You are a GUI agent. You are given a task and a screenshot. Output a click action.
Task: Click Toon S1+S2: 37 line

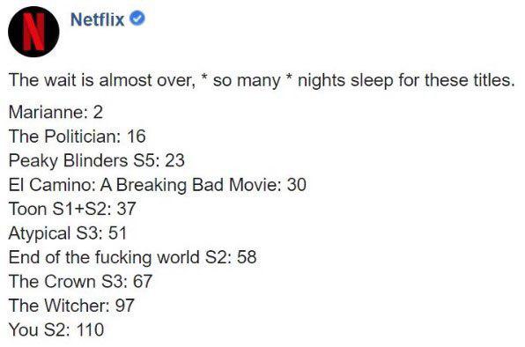coord(72,209)
